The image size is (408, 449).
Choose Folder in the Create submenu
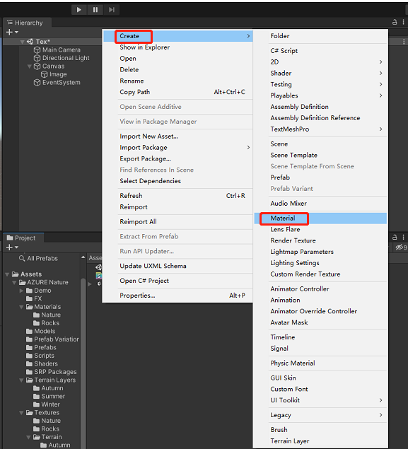tap(320, 36)
